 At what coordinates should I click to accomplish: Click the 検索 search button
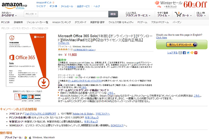[113, 14]
